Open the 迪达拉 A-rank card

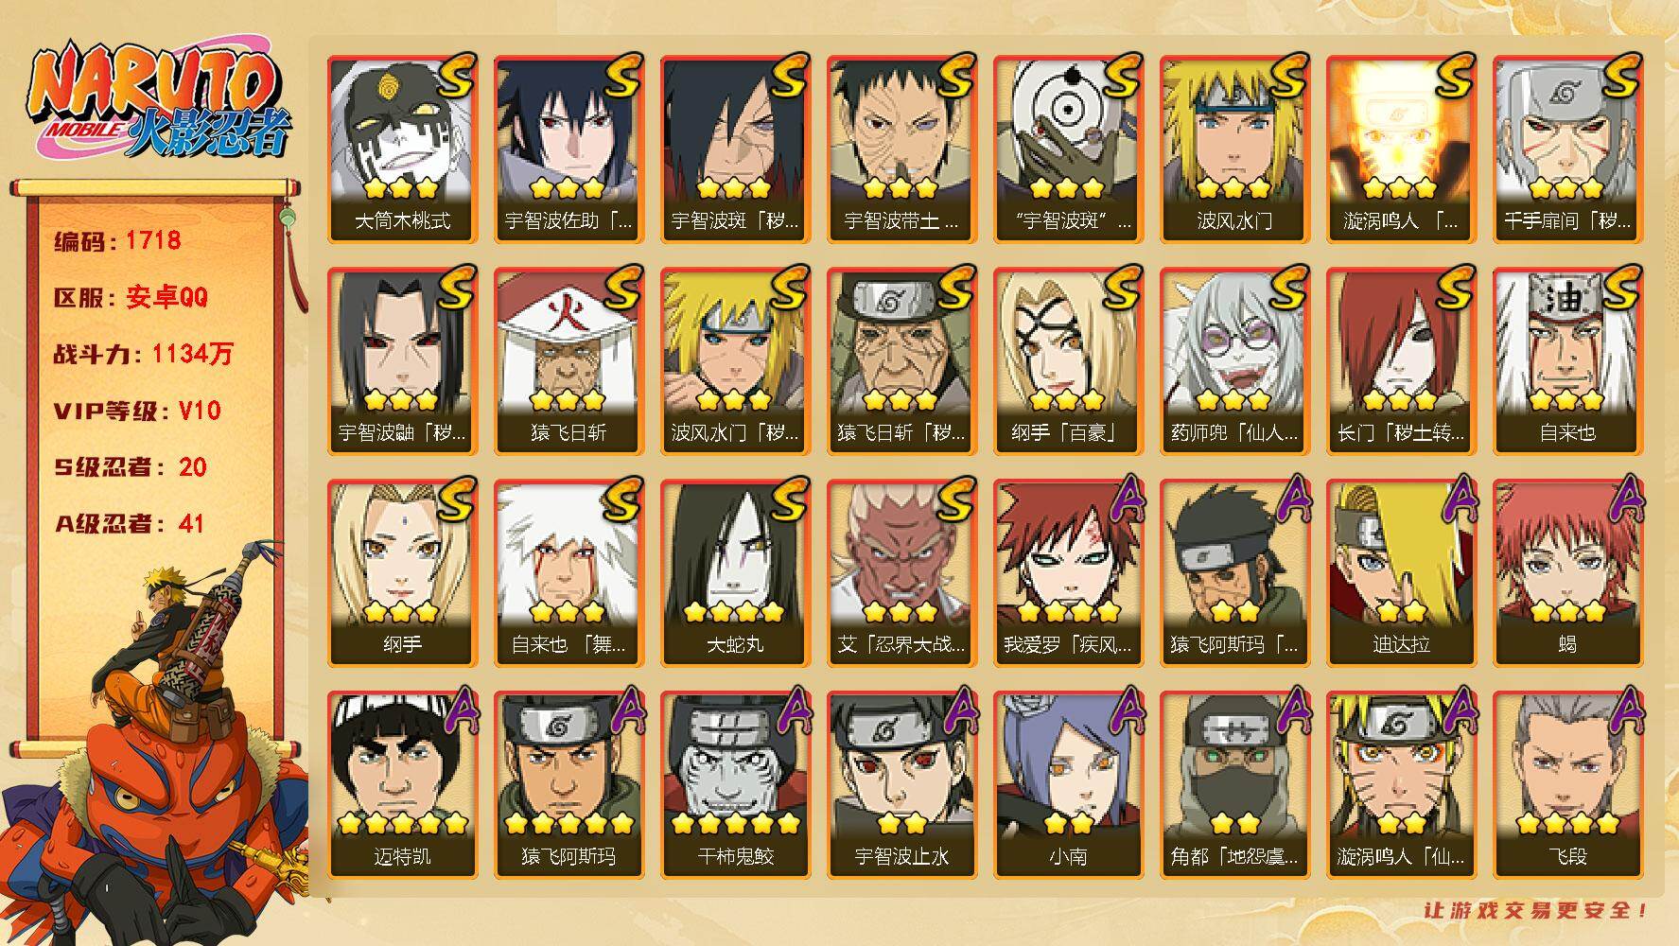coord(1401,573)
